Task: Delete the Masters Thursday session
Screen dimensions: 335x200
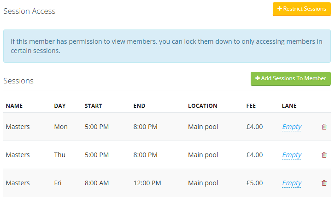Action: click(x=324, y=155)
